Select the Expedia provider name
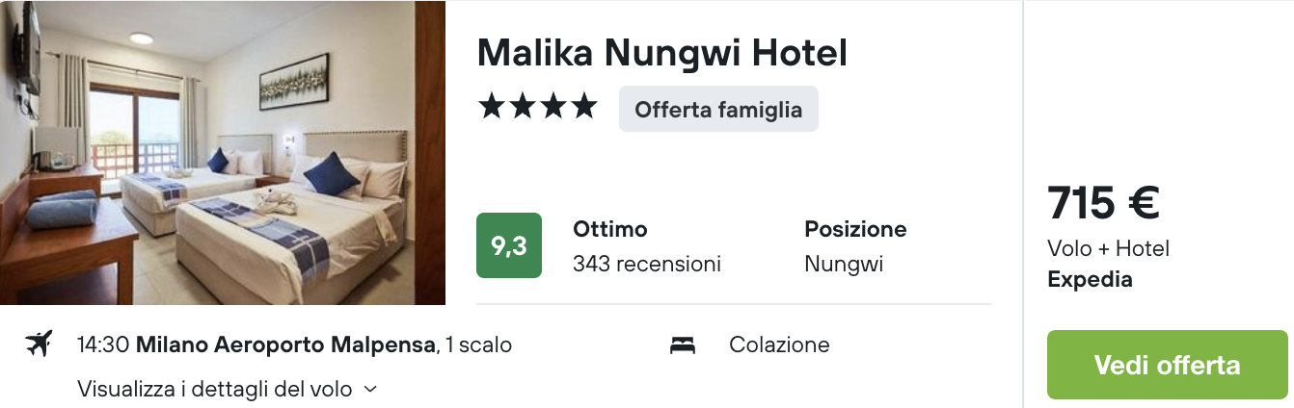Image resolution: width=1294 pixels, height=408 pixels. click(x=1090, y=280)
